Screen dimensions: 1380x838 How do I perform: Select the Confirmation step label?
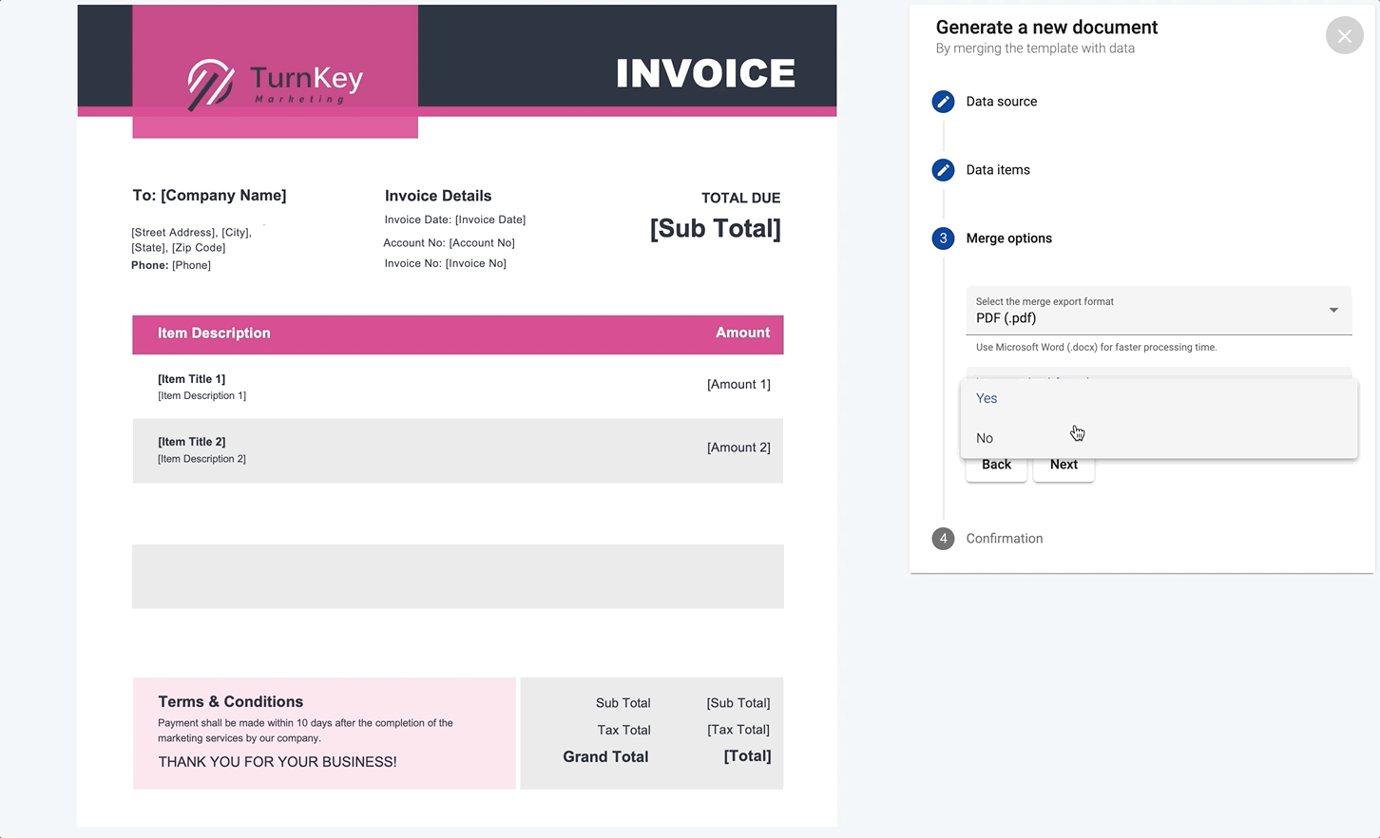[1005, 539]
